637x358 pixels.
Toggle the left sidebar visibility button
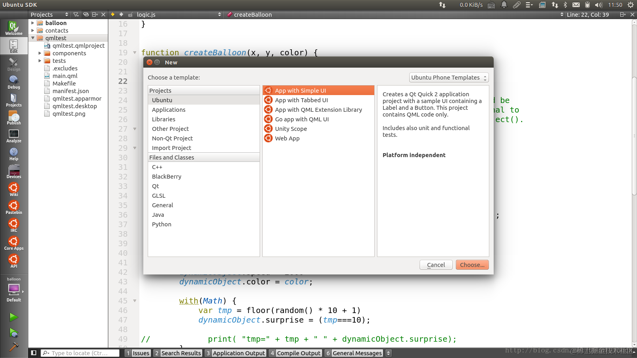pos(34,353)
